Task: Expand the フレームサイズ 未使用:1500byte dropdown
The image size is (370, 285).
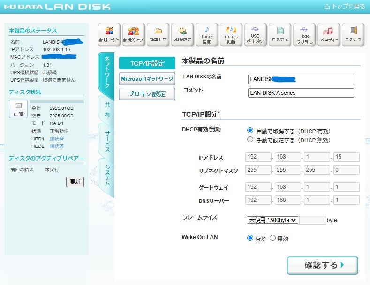Action: pos(272,220)
